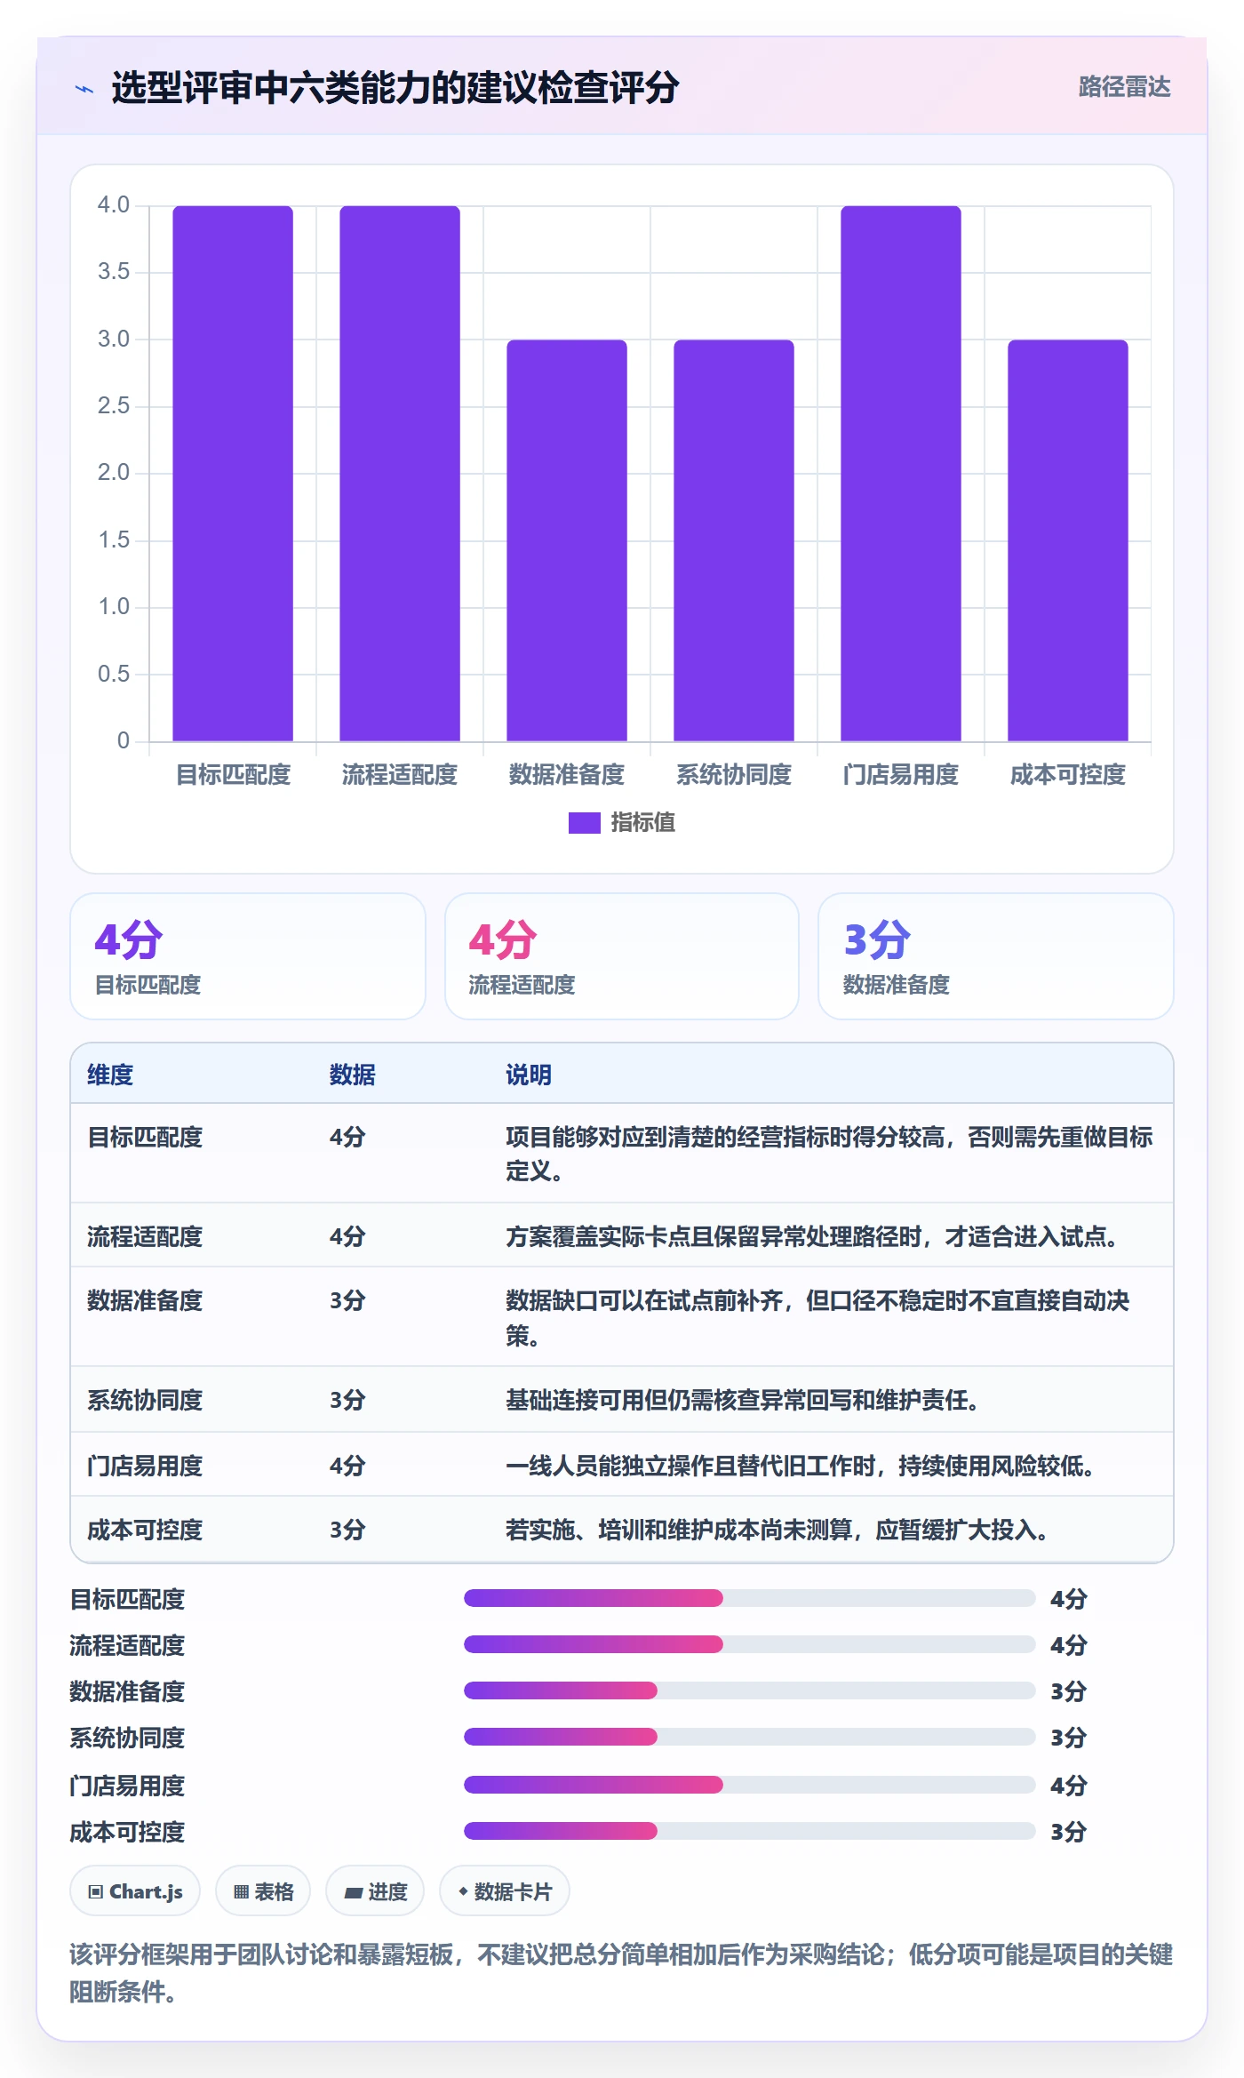
Task: Click the 流程适配度 x-axis label
Action: click(x=400, y=775)
